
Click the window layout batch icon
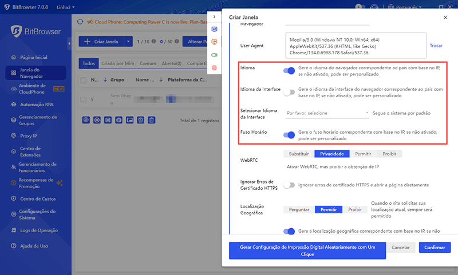tap(130, 120)
